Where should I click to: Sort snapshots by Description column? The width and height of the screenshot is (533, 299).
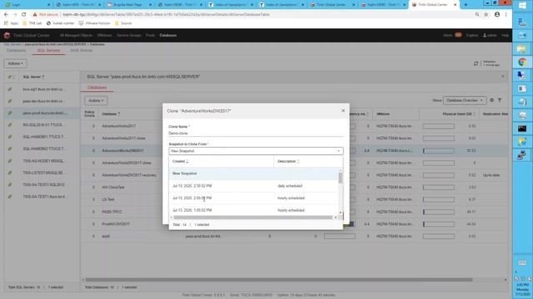pyautogui.click(x=288, y=161)
